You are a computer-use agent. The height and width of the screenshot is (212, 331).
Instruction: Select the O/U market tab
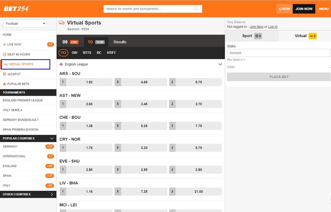tap(75, 53)
